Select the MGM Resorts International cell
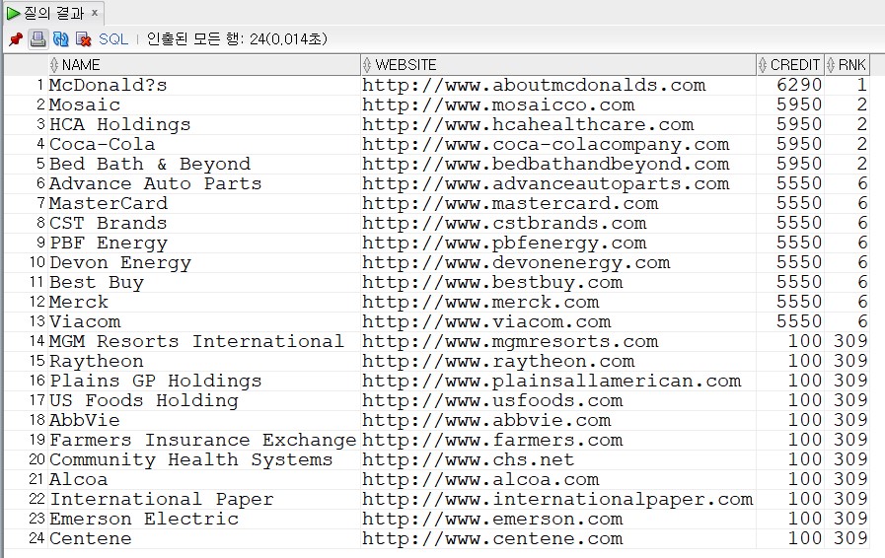 click(x=204, y=342)
